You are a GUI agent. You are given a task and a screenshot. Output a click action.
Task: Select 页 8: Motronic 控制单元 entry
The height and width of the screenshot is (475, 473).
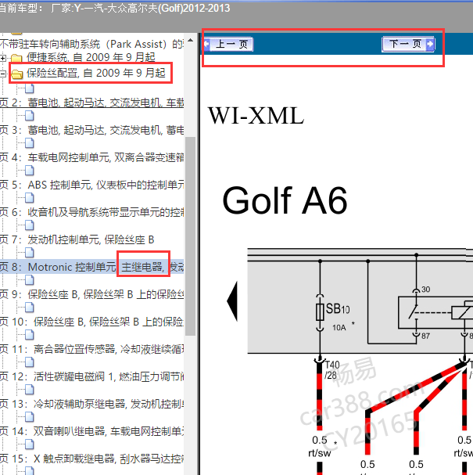pyautogui.click(x=92, y=267)
